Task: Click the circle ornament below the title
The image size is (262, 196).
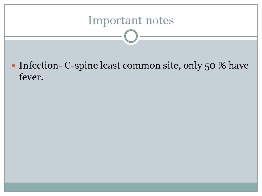Action: pos(131,37)
